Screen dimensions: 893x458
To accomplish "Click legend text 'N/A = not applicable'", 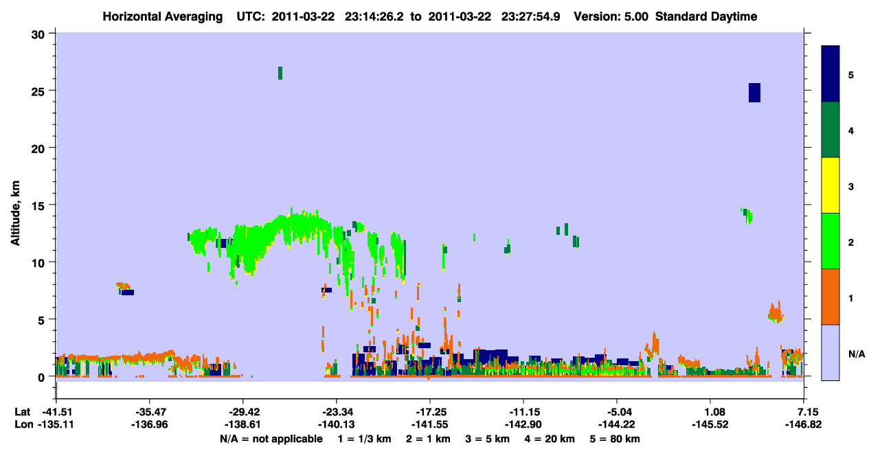I will coord(271,439).
